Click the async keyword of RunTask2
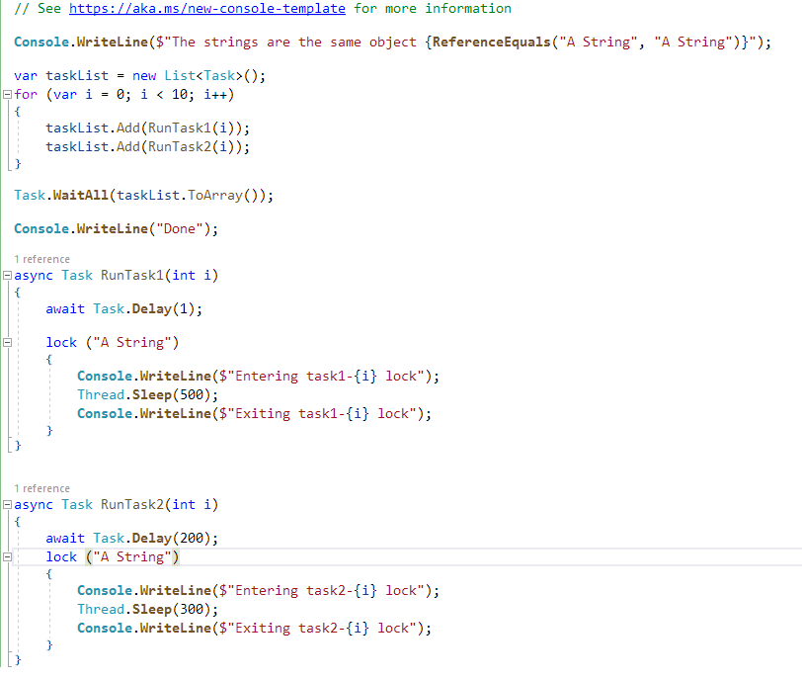 coord(34,504)
